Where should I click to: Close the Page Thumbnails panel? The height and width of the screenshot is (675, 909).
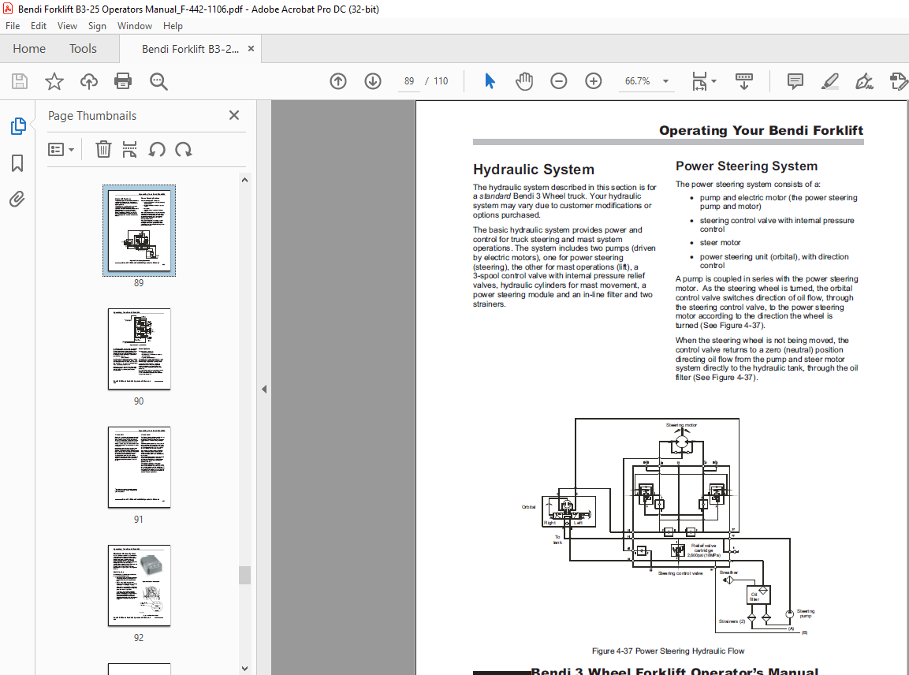pyautogui.click(x=234, y=115)
